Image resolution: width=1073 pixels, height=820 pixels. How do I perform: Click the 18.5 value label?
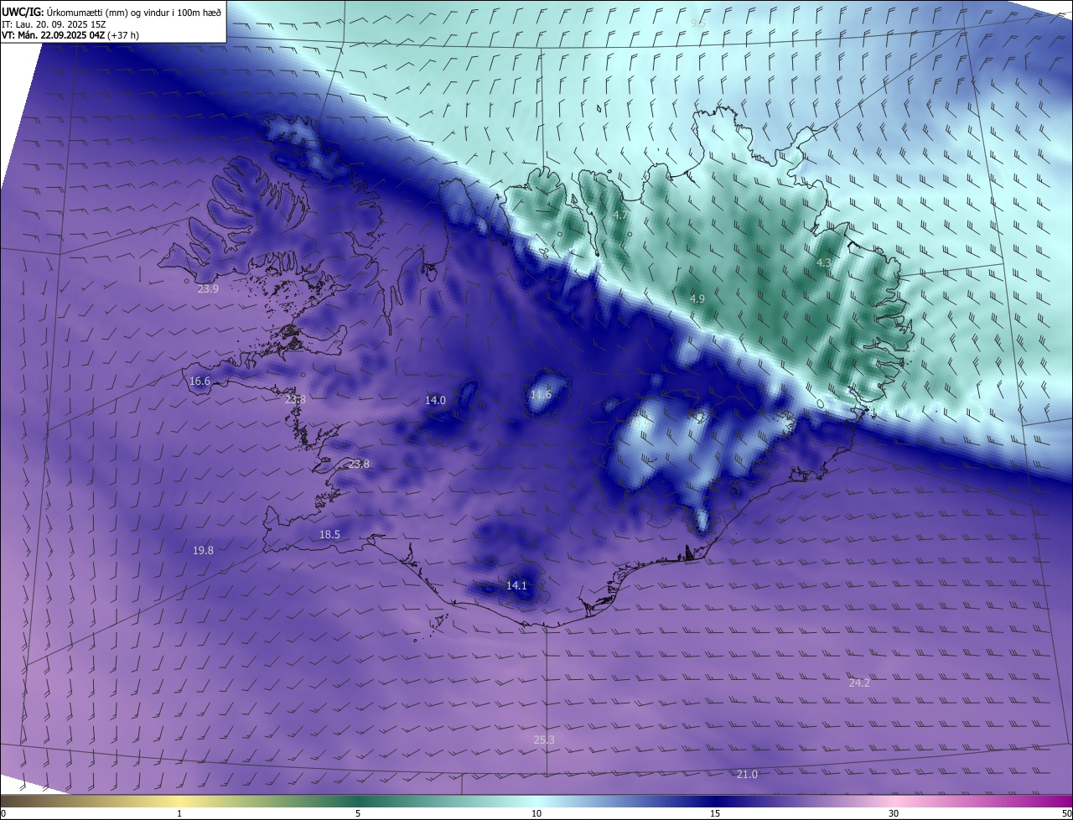[329, 535]
